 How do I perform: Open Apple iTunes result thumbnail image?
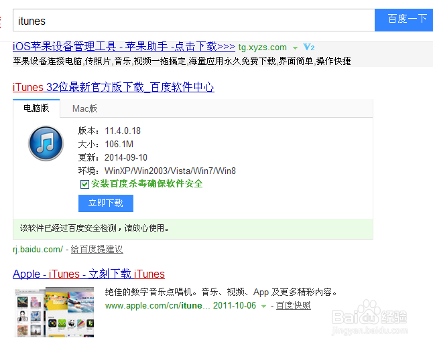54,312
